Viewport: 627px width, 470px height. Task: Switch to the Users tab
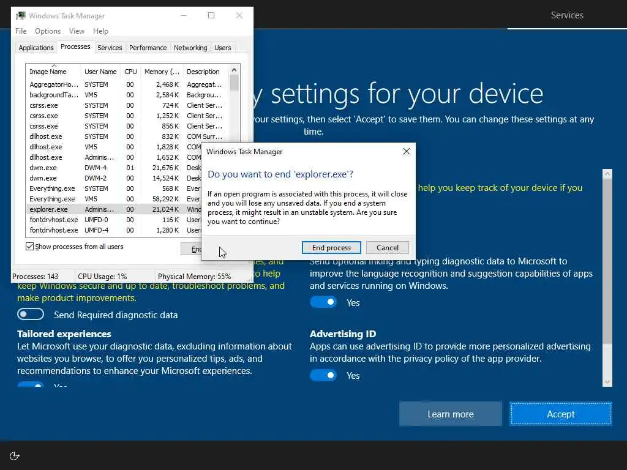click(222, 48)
